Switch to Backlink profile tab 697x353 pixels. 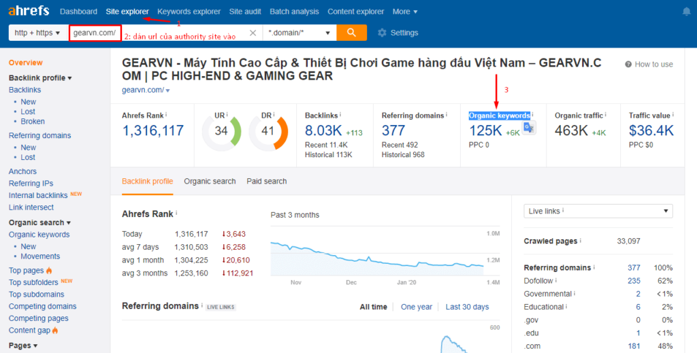pyautogui.click(x=148, y=181)
